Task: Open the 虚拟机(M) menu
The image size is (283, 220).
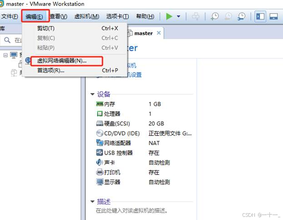Action: coord(87,16)
